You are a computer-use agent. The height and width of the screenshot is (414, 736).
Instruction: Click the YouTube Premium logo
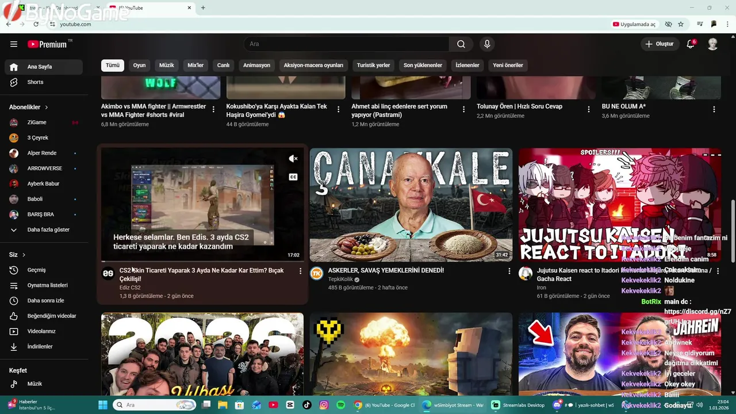point(47,44)
